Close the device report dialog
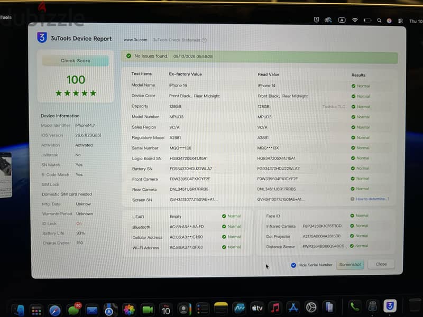This screenshot has height=317, width=423. click(381, 264)
